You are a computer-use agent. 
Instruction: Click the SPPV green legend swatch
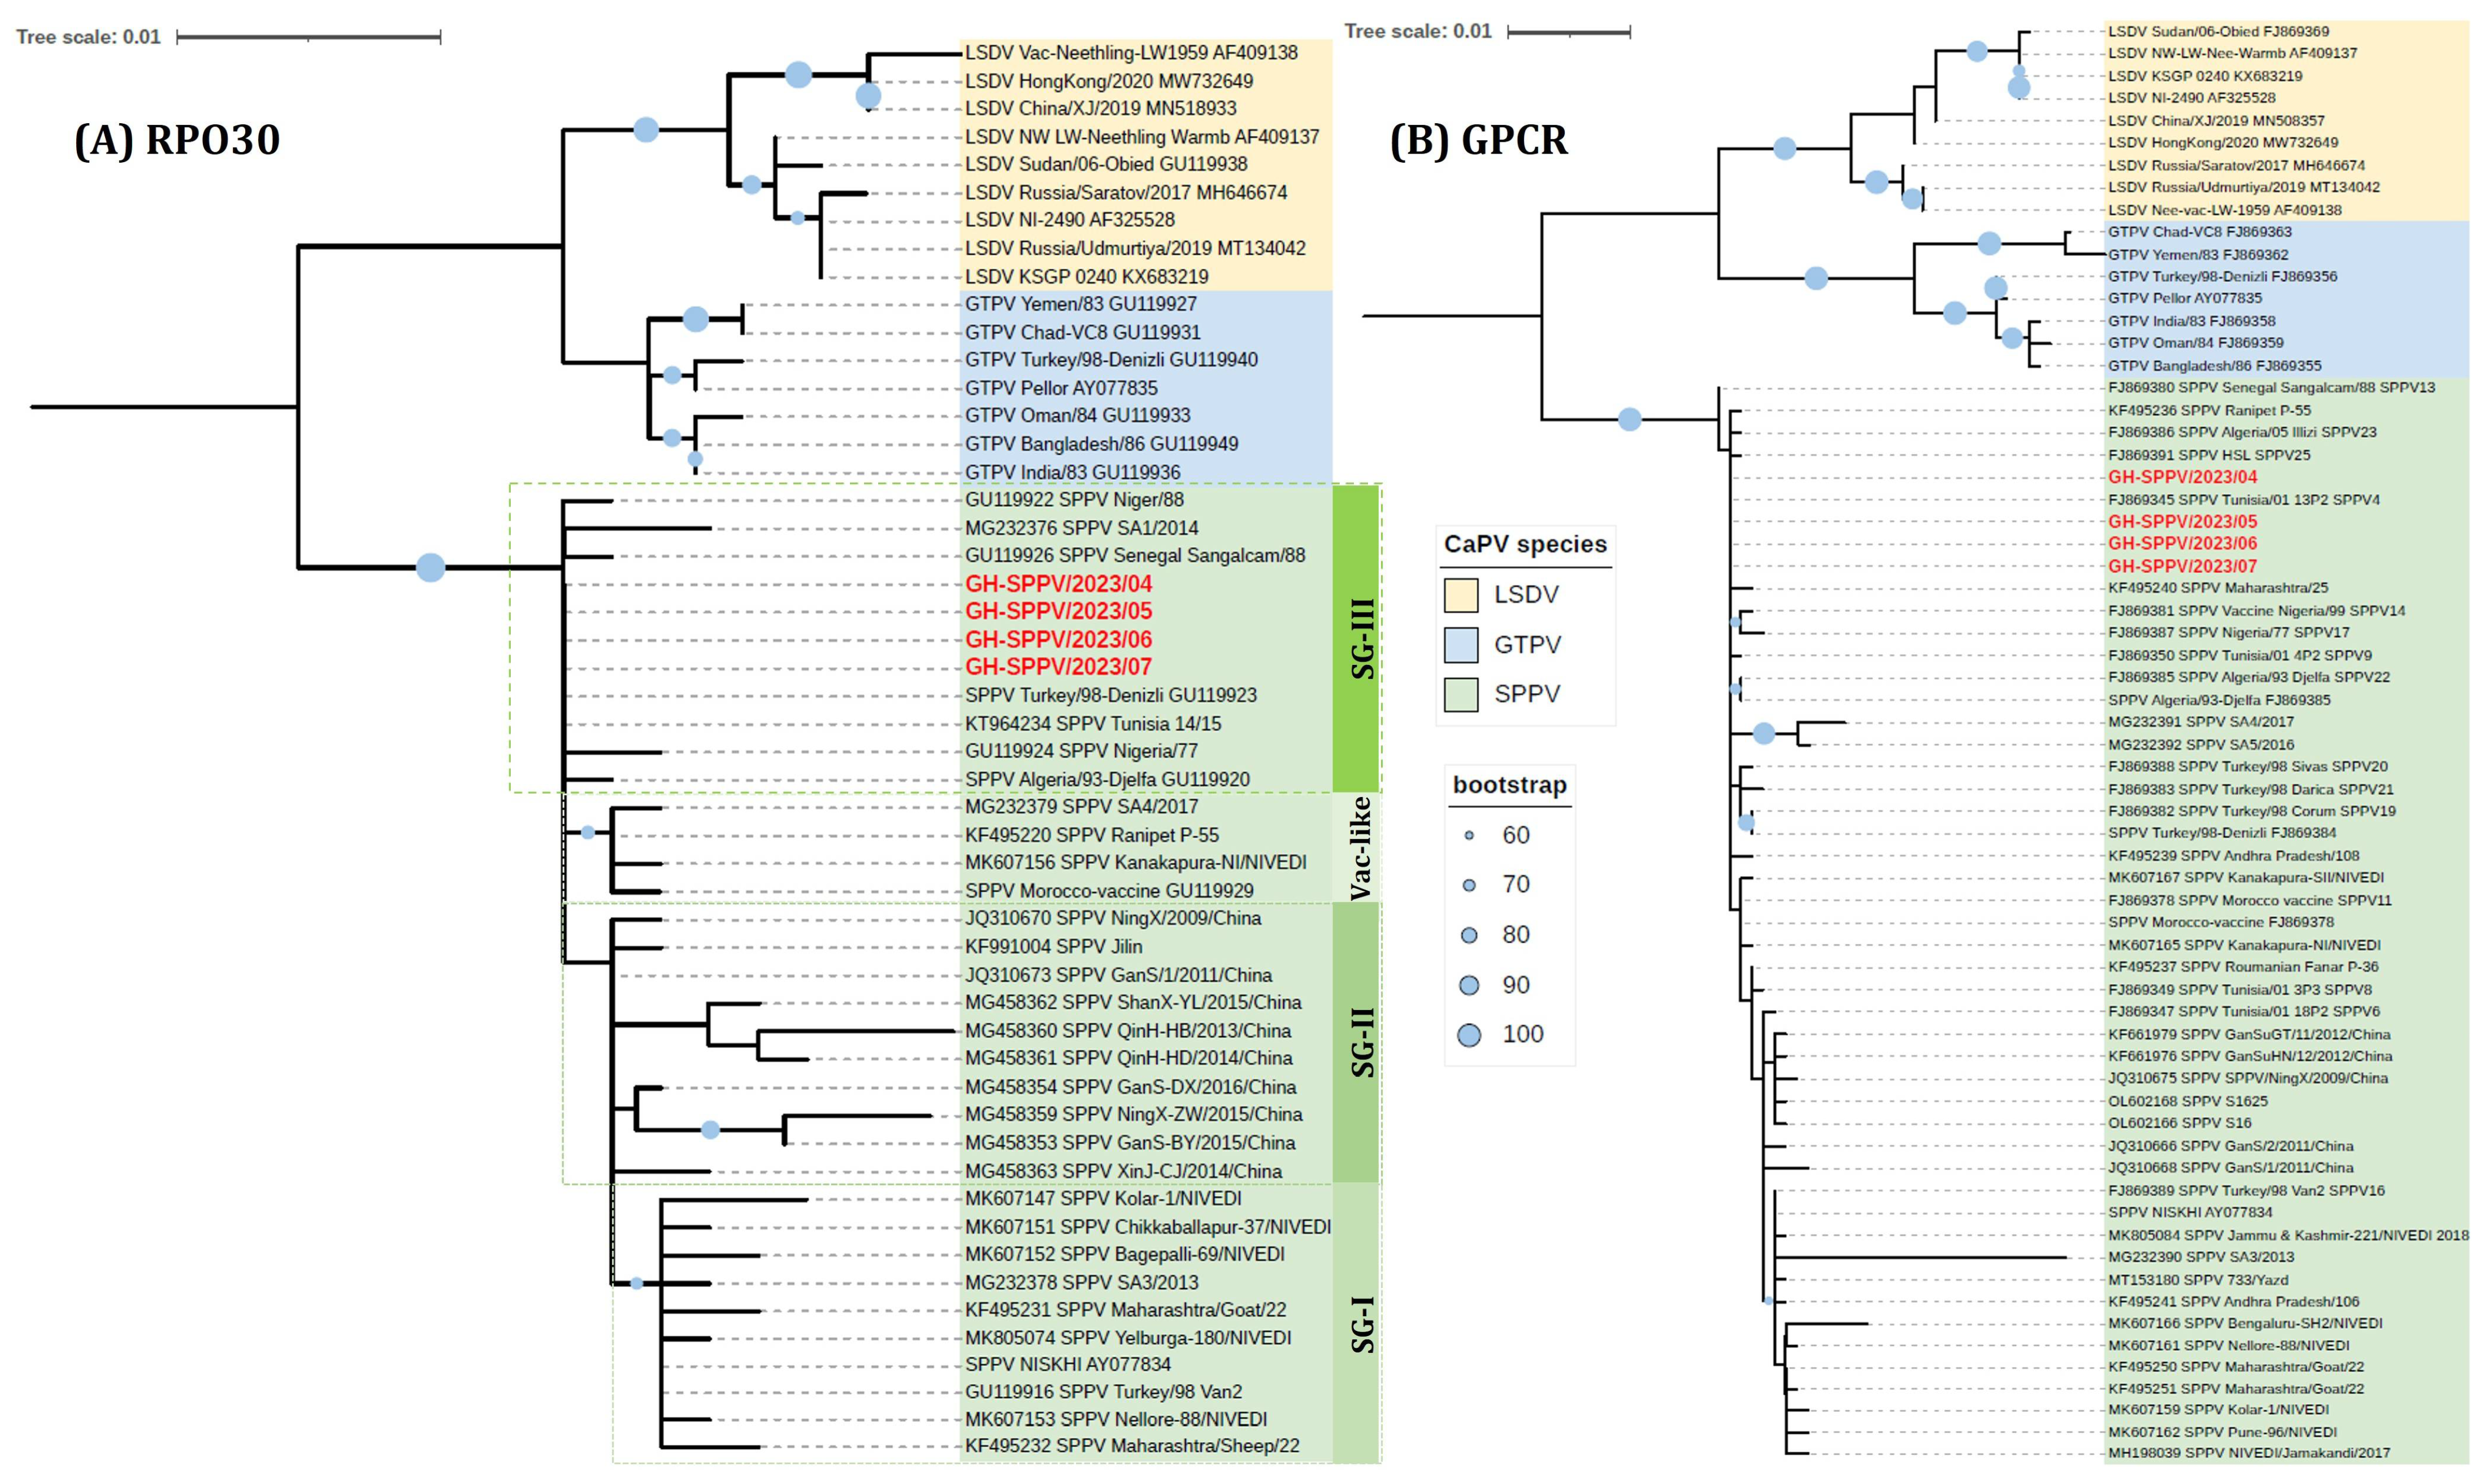(x=1461, y=694)
